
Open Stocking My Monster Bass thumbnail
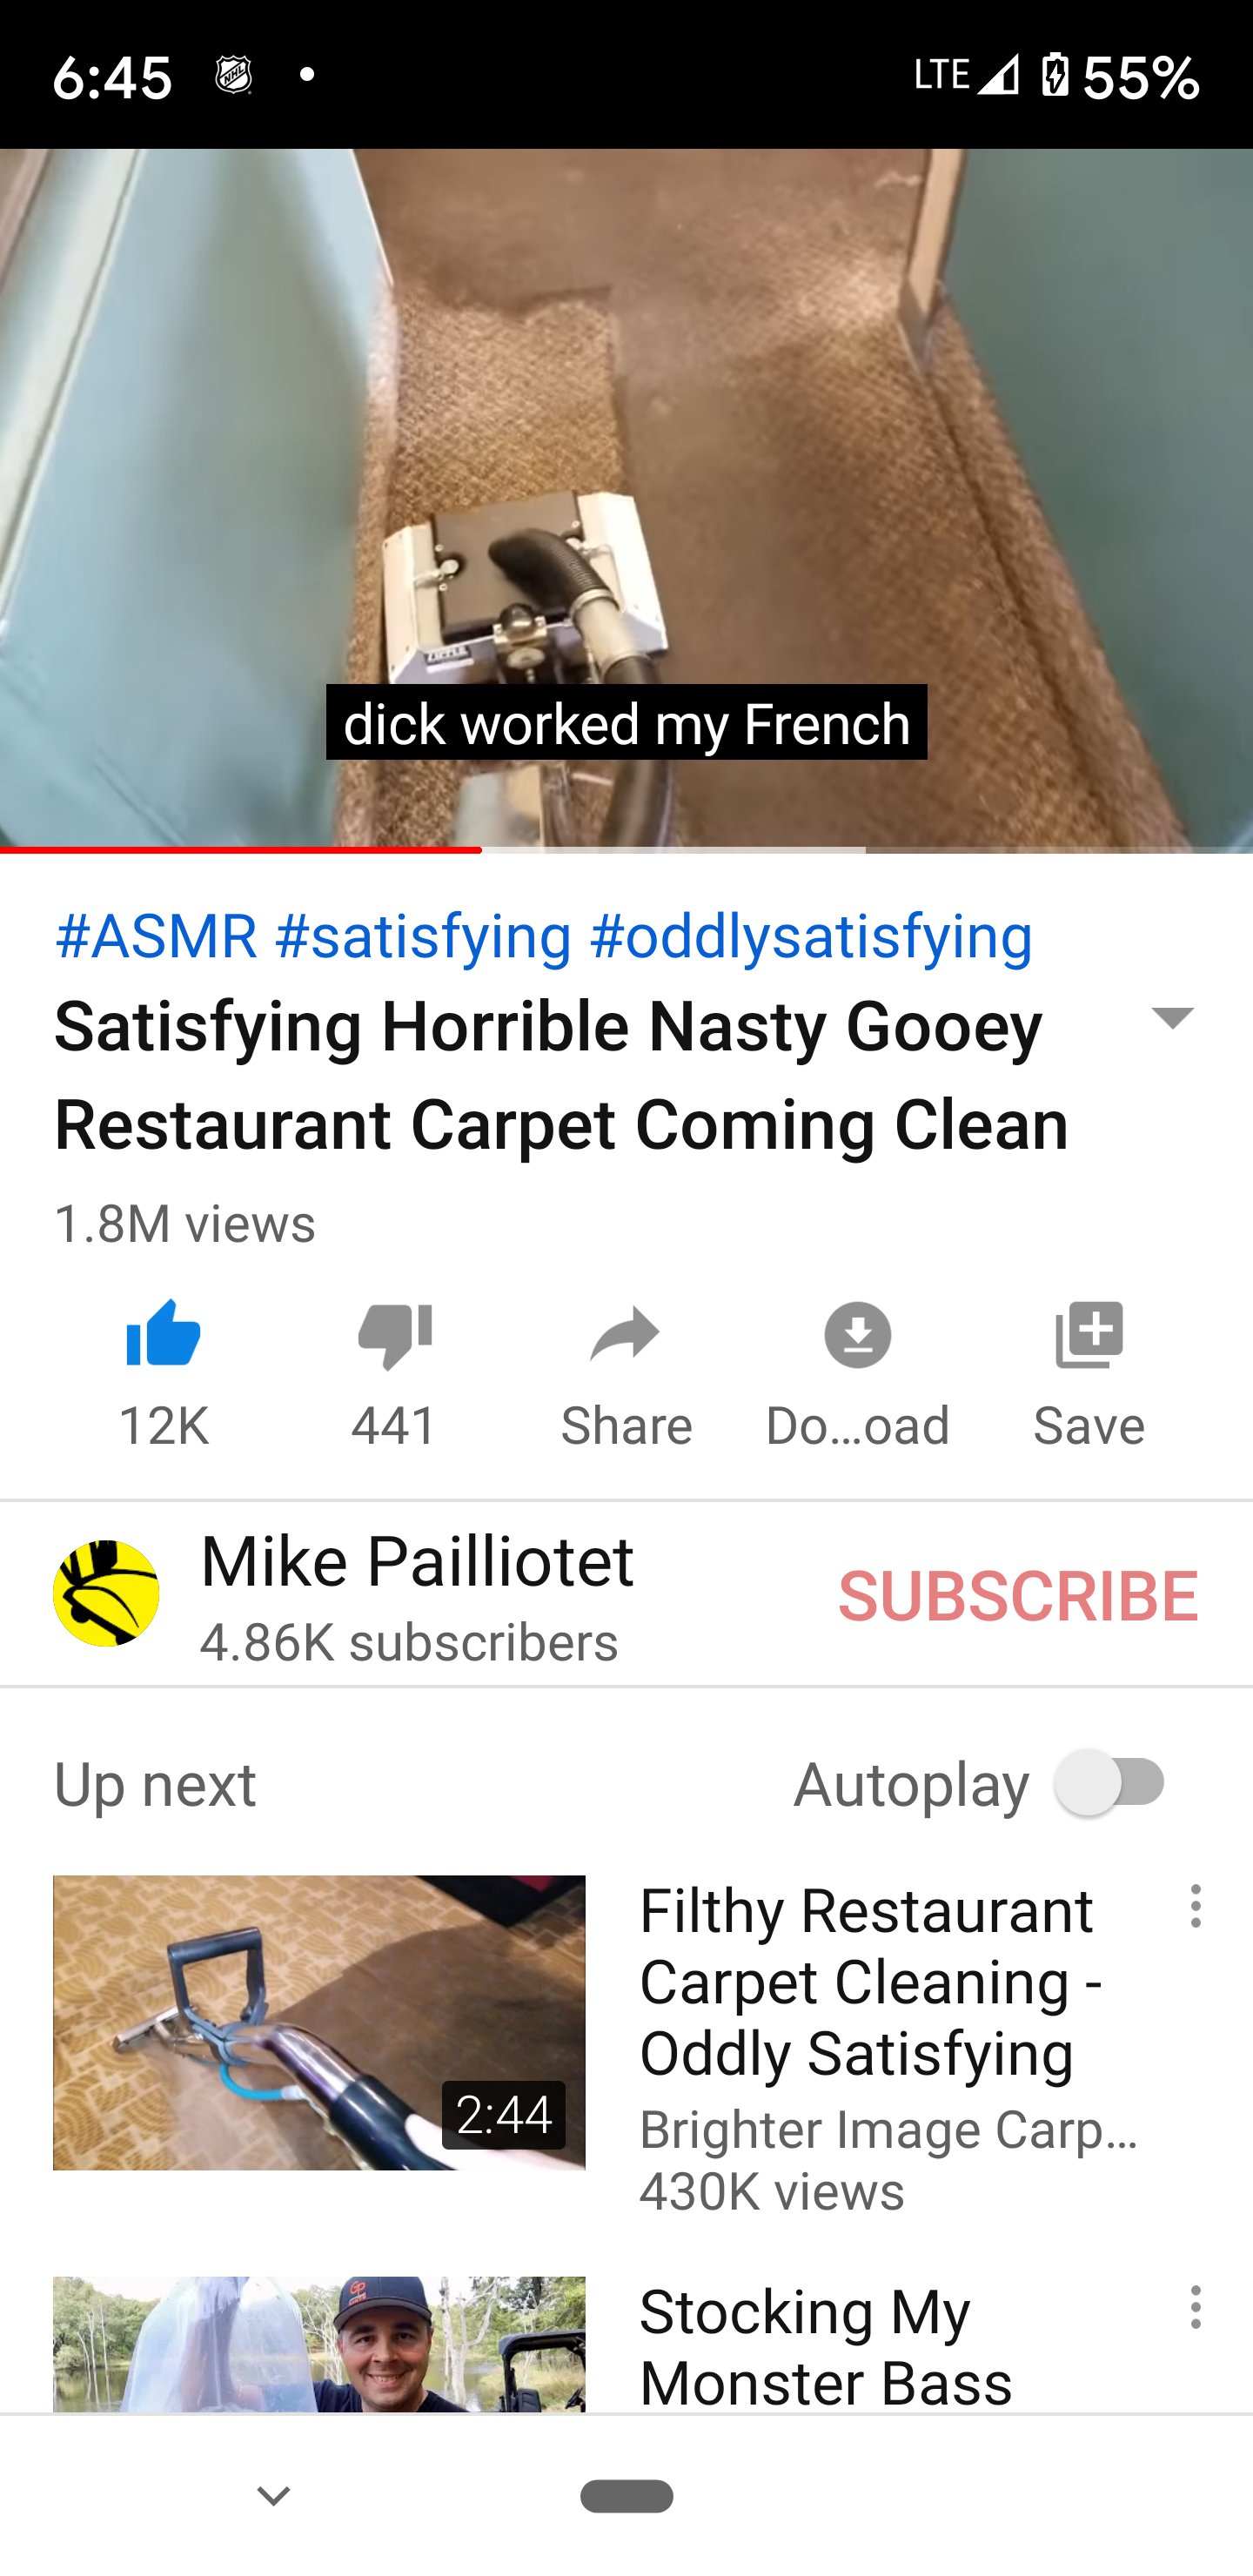[x=319, y=2344]
